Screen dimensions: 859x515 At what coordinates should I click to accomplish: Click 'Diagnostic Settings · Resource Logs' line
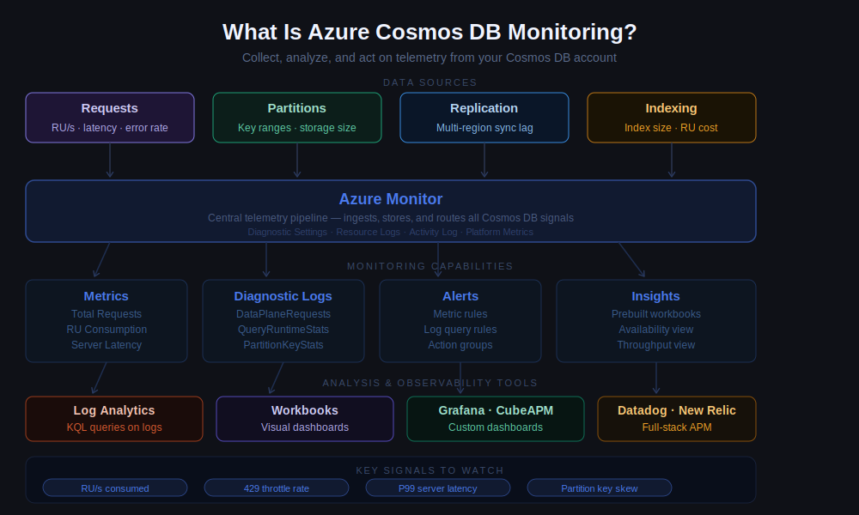pos(391,232)
